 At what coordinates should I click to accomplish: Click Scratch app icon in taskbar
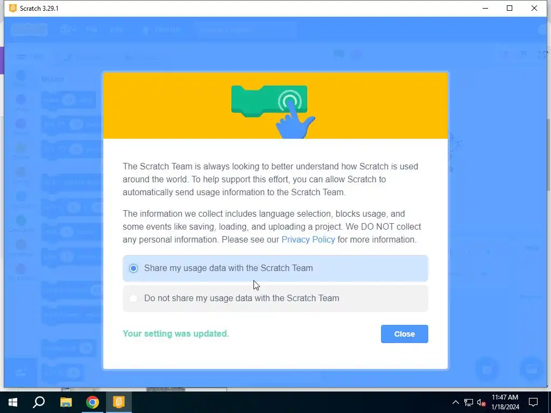pyautogui.click(x=119, y=402)
